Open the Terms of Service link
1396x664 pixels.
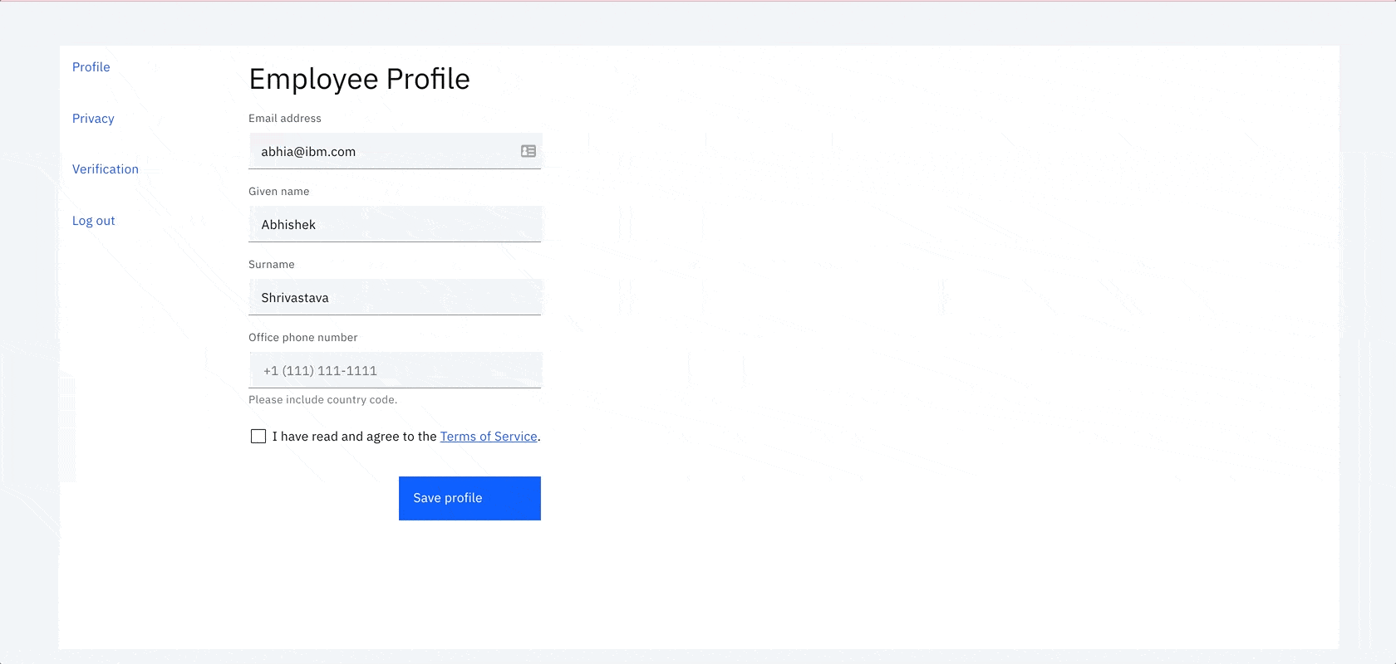tap(489, 437)
